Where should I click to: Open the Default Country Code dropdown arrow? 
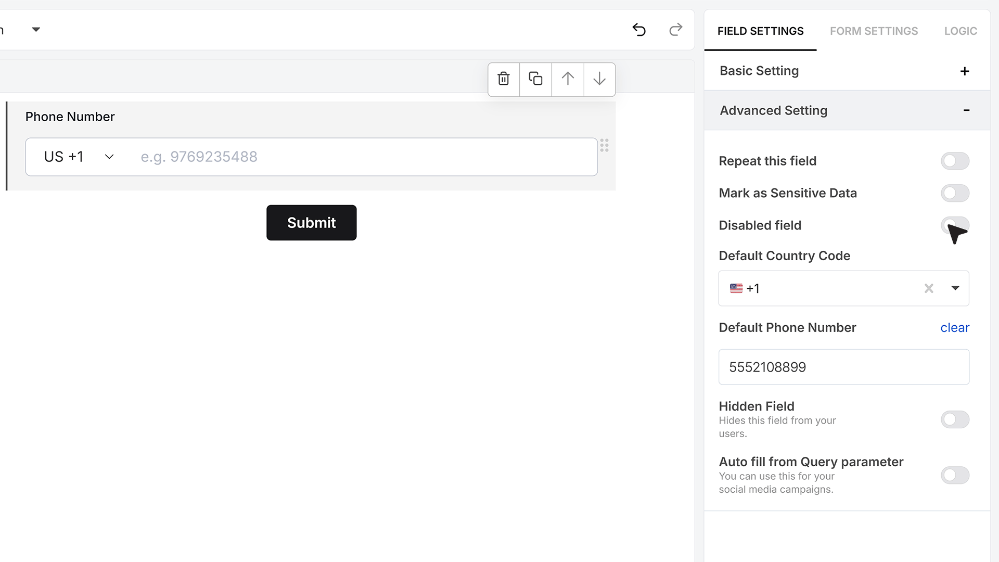point(955,288)
